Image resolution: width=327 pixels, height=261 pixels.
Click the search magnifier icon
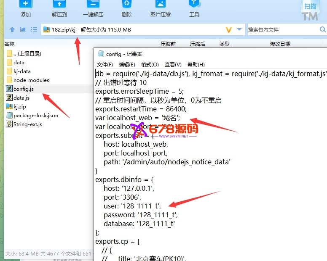323,30
